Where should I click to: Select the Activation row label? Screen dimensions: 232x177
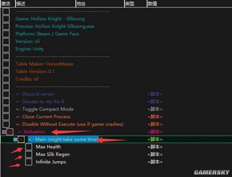coord(31,132)
